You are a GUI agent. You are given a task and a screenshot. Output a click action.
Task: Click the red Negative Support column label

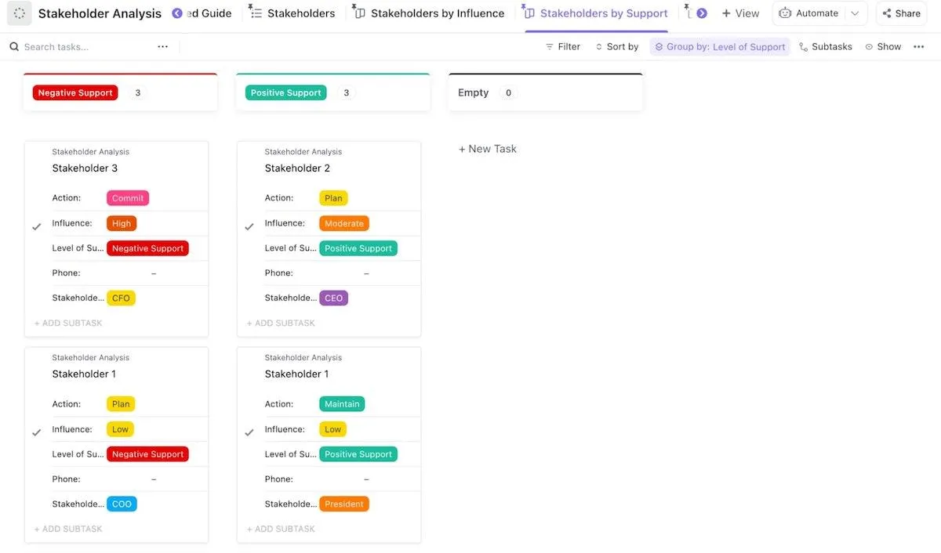pos(75,92)
